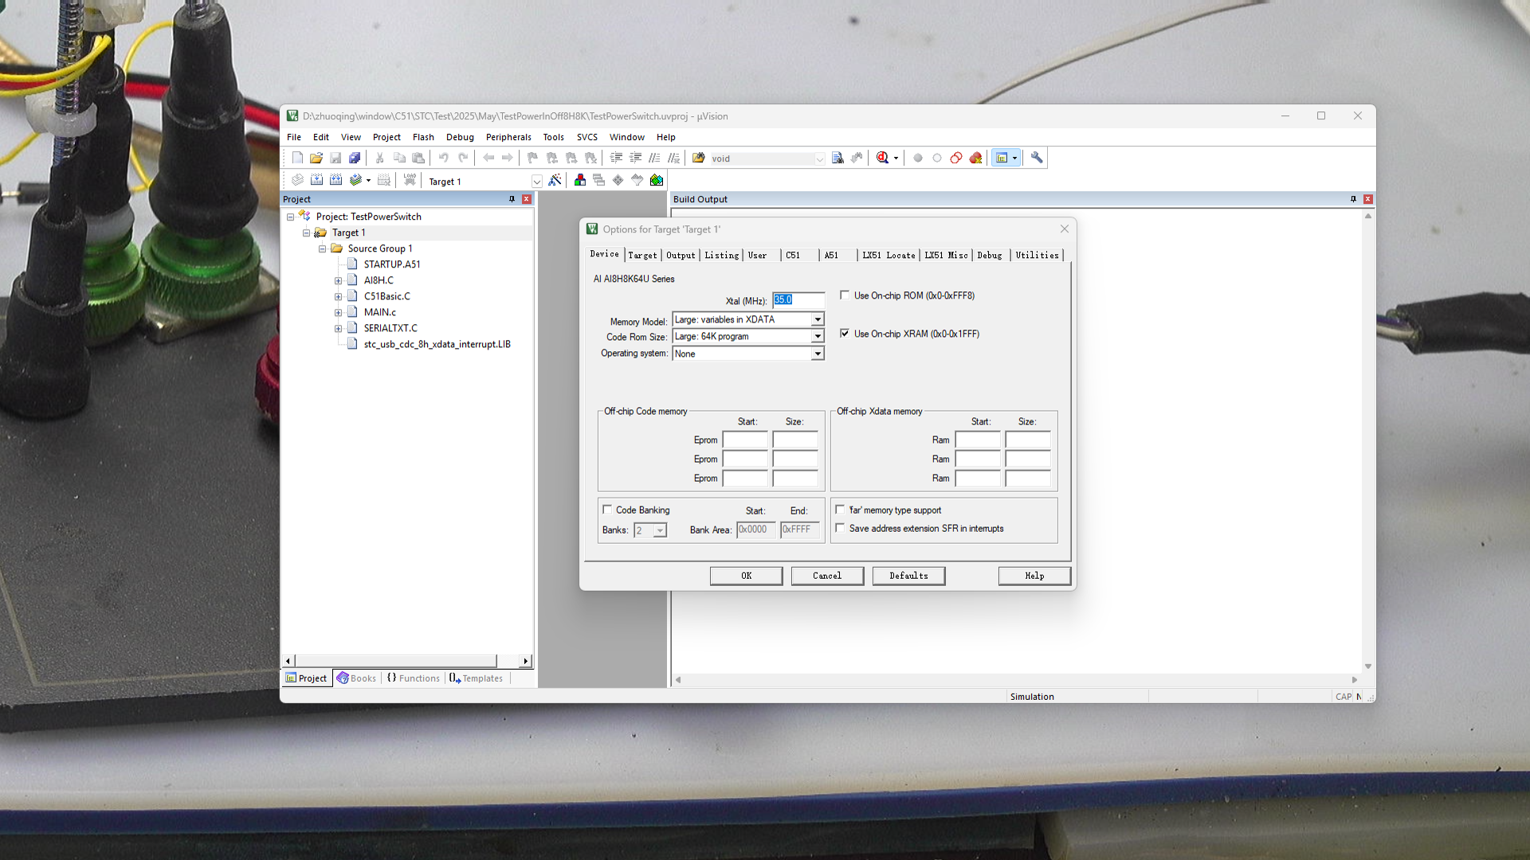Image resolution: width=1530 pixels, height=860 pixels.
Task: Expand the MAIN.c tree node
Action: coord(338,312)
